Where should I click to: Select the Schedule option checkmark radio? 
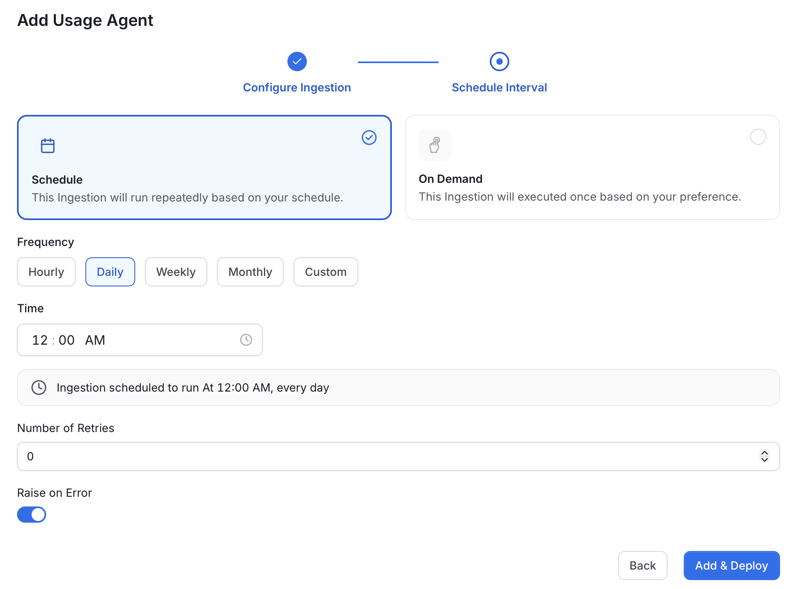(369, 138)
